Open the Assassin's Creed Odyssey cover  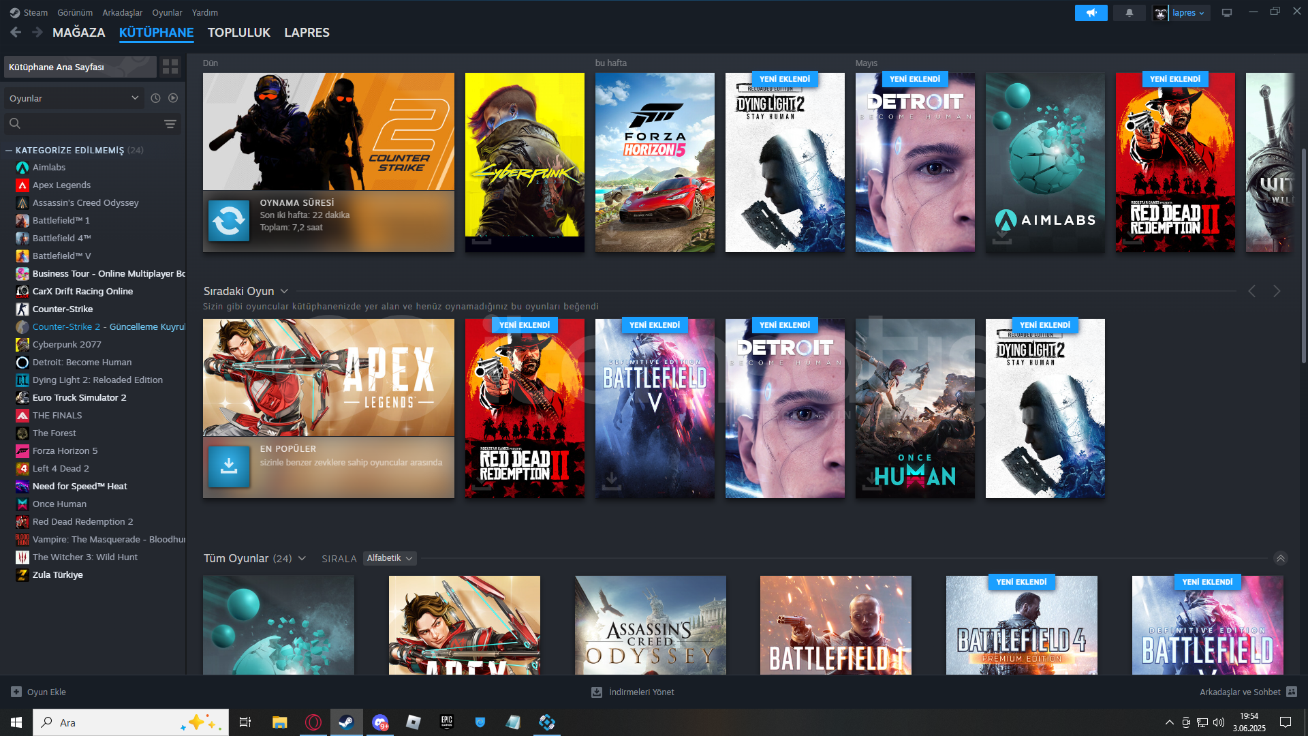(x=650, y=625)
